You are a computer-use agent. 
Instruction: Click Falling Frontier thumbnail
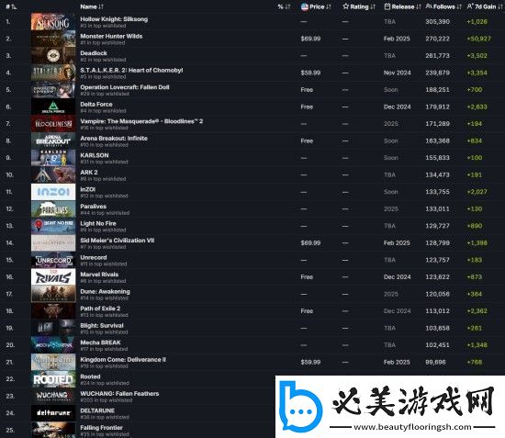tap(53, 430)
